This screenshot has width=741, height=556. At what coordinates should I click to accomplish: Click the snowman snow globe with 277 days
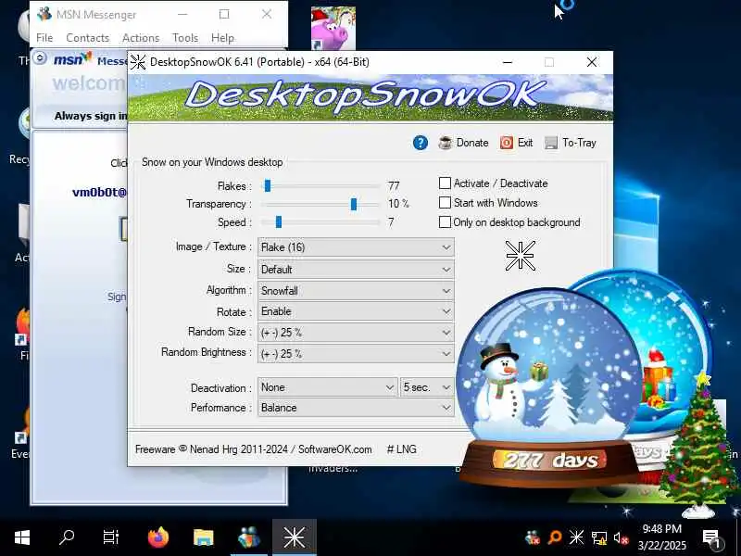pos(549,387)
